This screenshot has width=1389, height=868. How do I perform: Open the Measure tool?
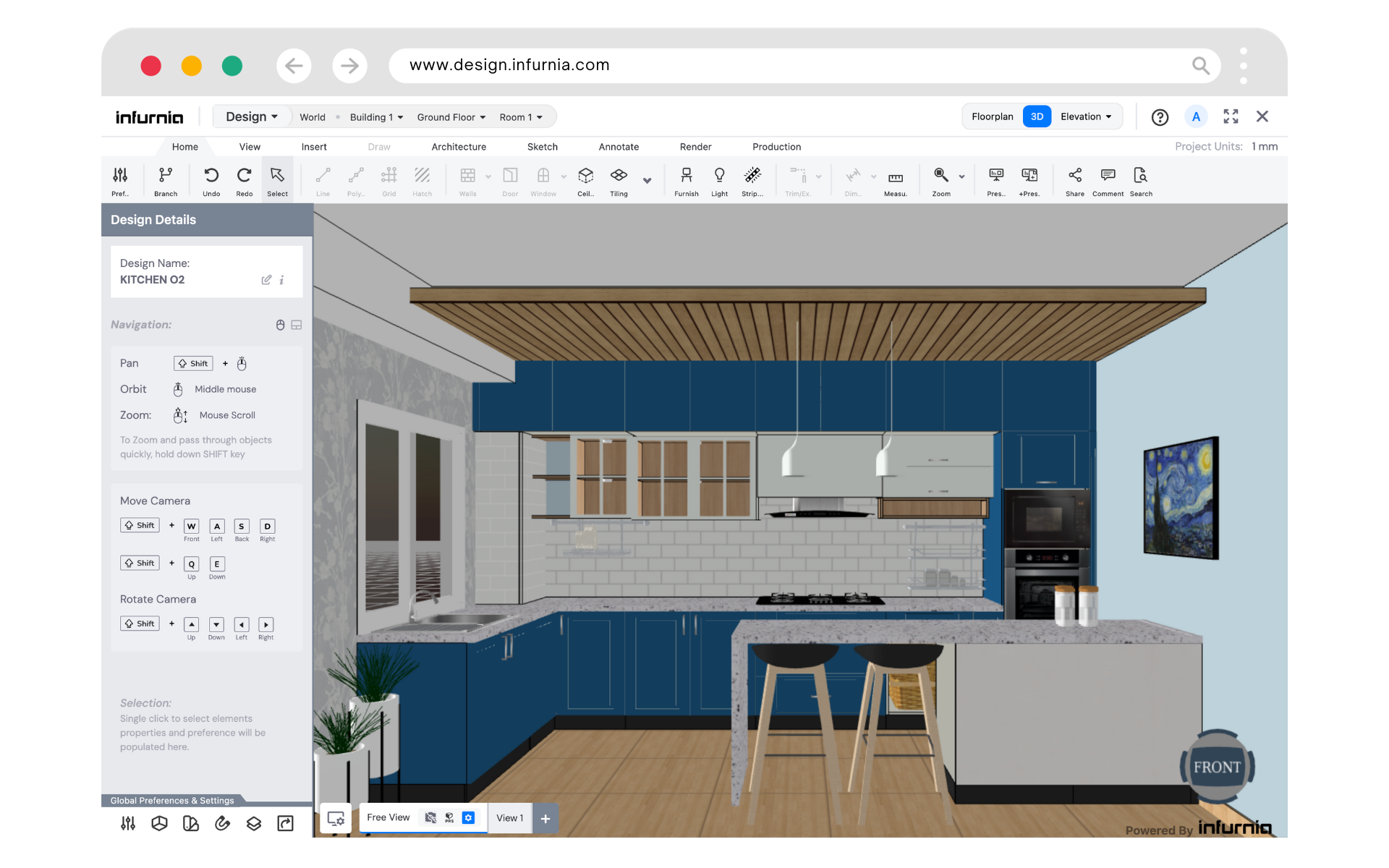895,178
